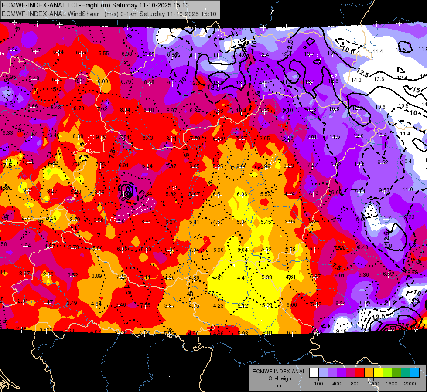
Task: Click the grid value 9.61
Action: 360,191
